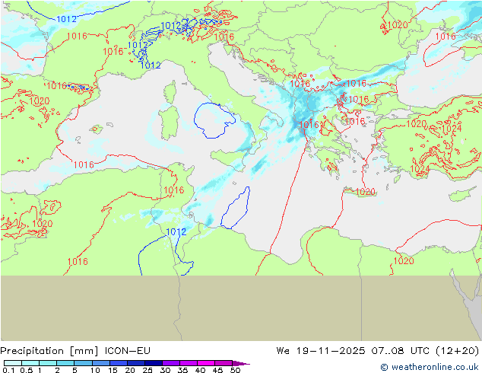The height and width of the screenshot is (373, 482).
Task: Click the "35" legend value
Action: click(183, 370)
